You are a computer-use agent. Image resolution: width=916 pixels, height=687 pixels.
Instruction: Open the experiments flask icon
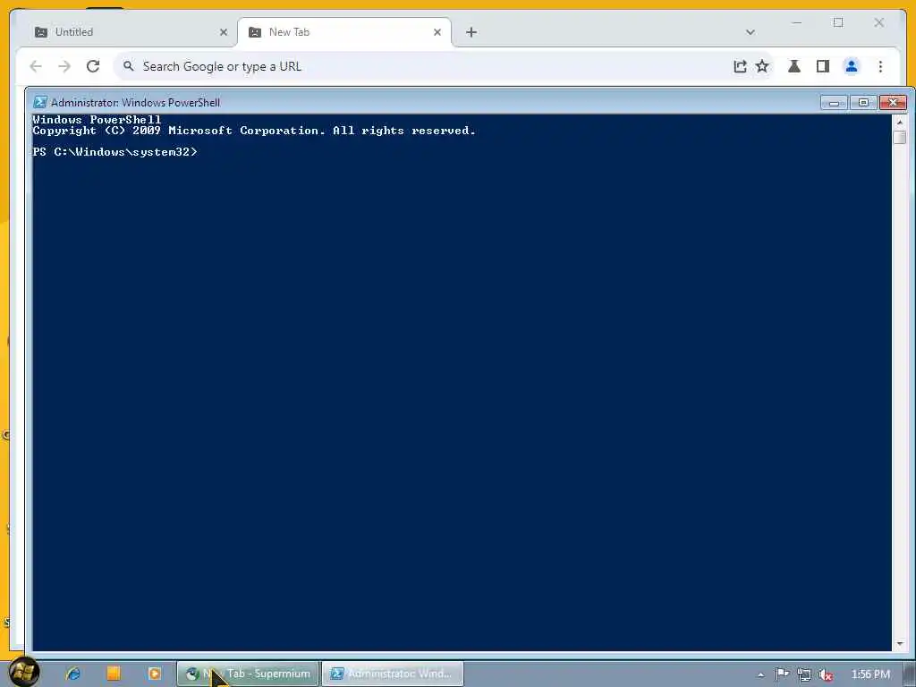pyautogui.click(x=794, y=66)
